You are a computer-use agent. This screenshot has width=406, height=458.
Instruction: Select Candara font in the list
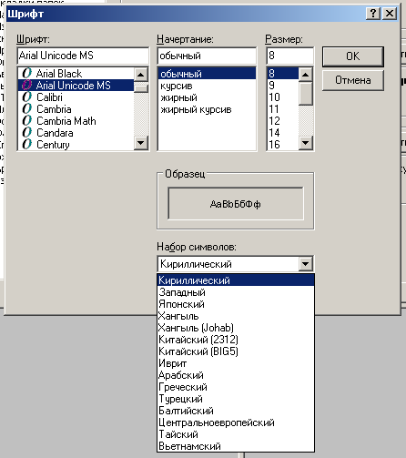pyautogui.click(x=76, y=133)
